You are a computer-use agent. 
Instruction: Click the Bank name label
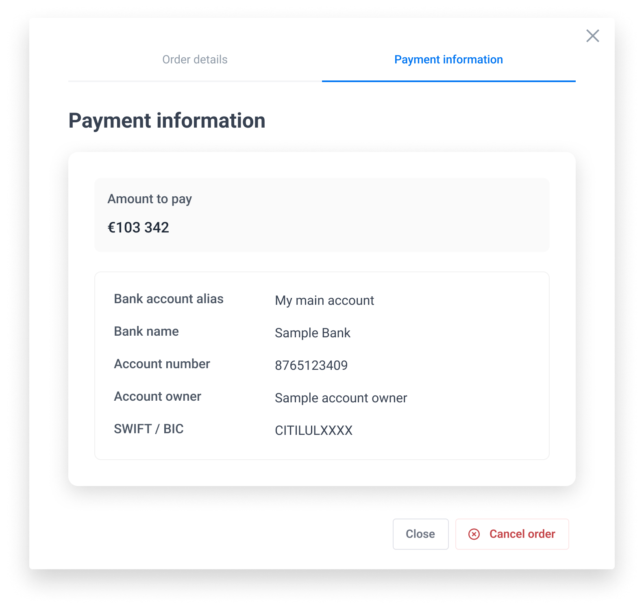(x=146, y=331)
